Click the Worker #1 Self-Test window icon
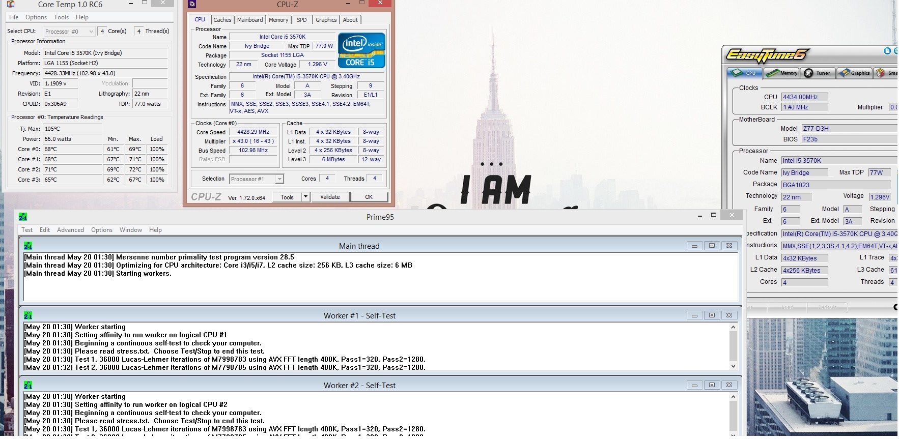The height and width of the screenshot is (439, 899). (28, 315)
